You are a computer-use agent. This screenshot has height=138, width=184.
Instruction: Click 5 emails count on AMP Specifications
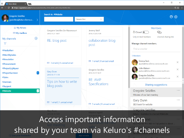click(x=96, y=104)
